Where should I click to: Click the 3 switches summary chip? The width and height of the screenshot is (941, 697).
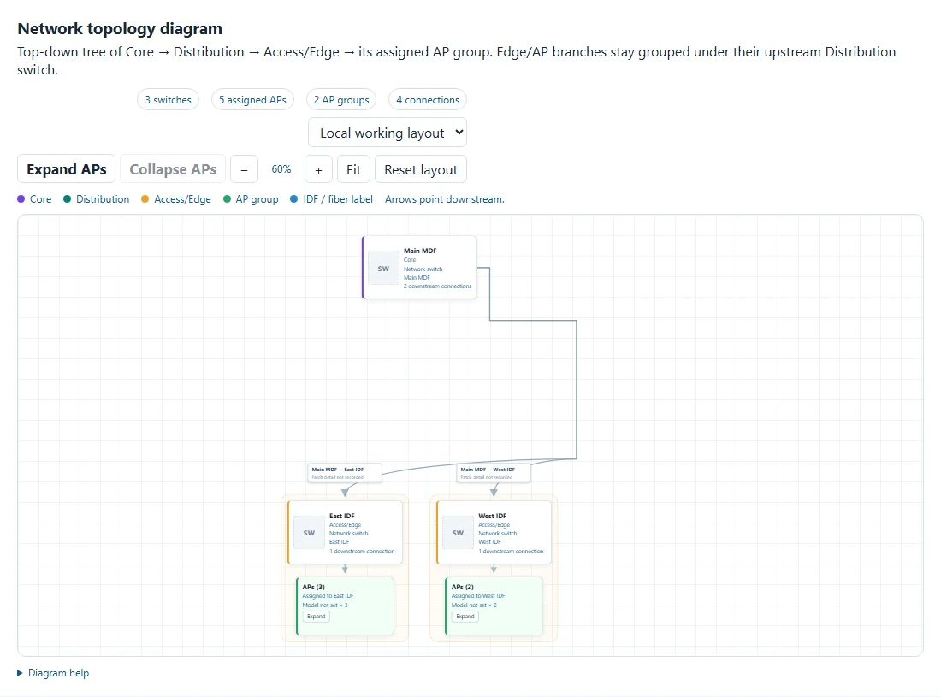click(x=168, y=99)
